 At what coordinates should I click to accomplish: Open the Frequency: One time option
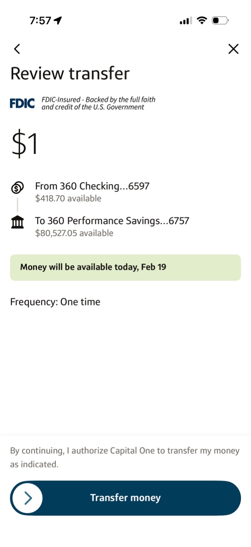[55, 302]
